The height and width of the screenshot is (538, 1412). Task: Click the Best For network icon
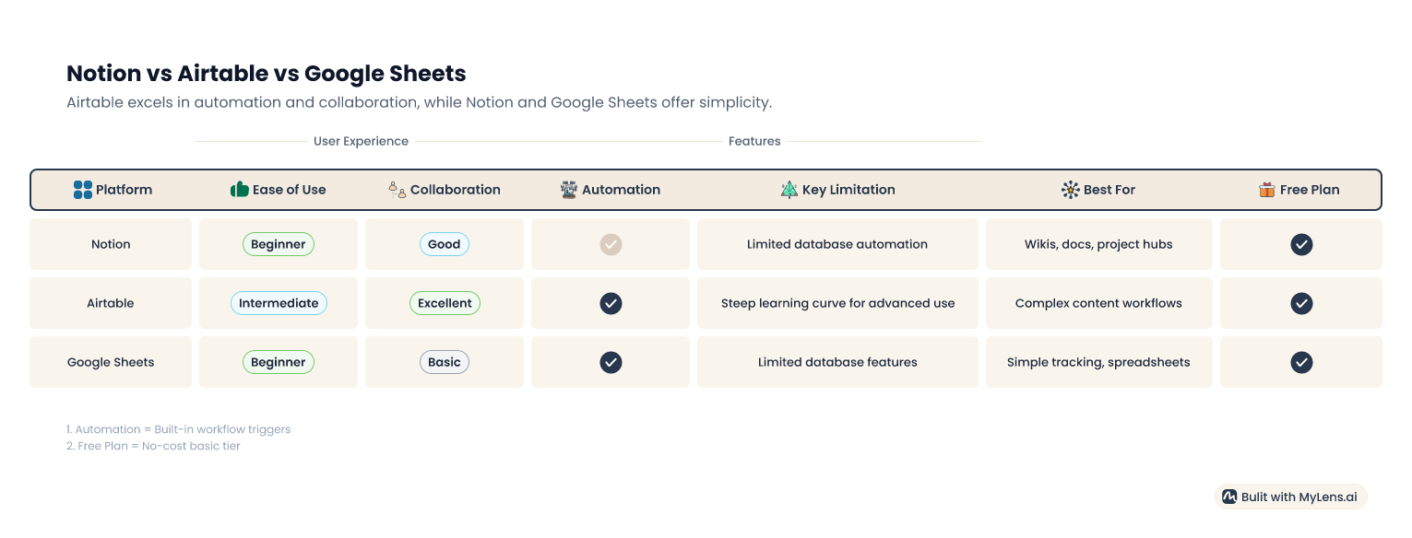[x=1071, y=190]
